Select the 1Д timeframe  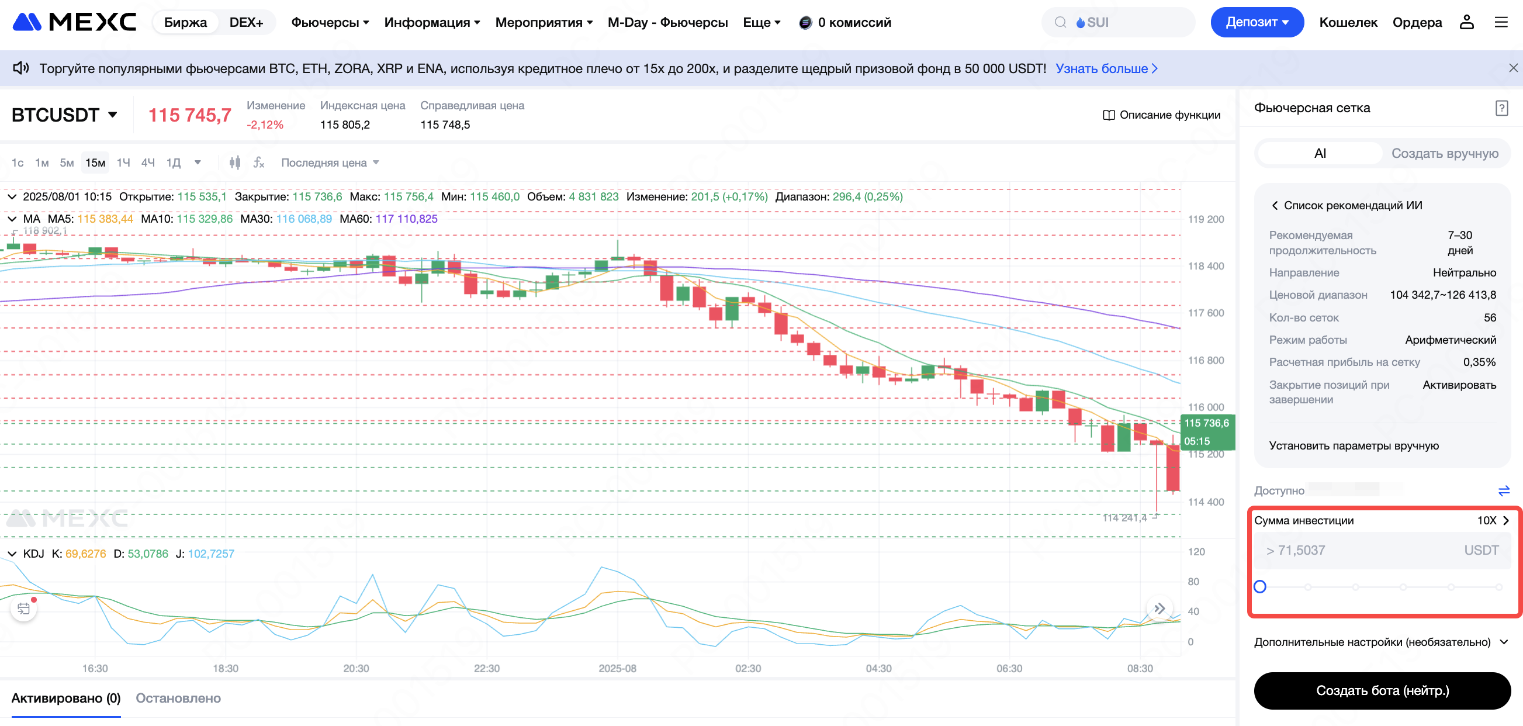[172, 163]
